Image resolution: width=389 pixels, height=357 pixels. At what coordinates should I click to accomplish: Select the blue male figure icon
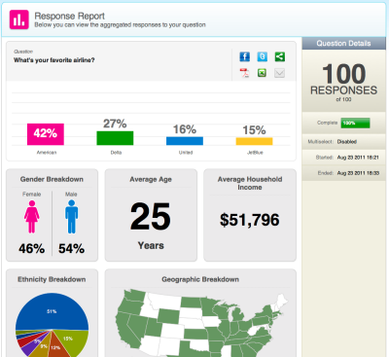pos(71,217)
